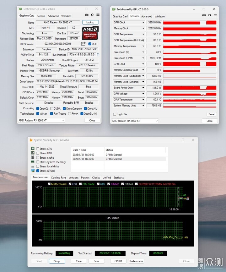Toggle the Ray Tracing checkbox

51,114
